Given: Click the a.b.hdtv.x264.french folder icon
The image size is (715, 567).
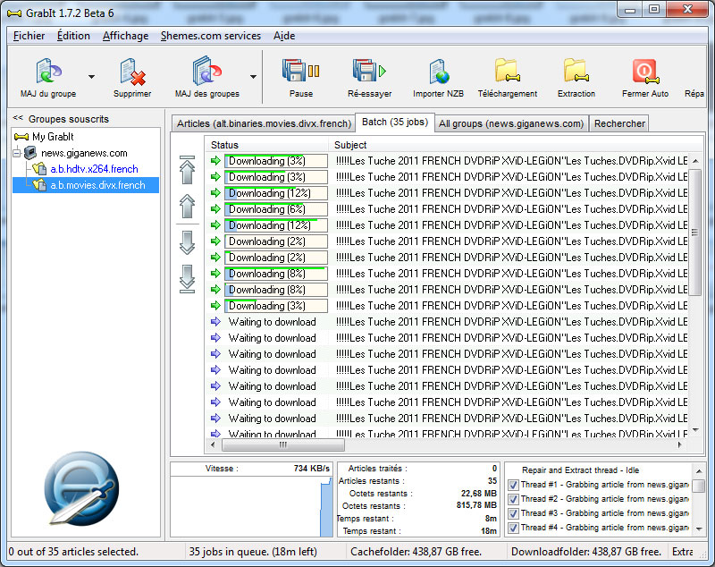Looking at the screenshot, I should point(39,169).
